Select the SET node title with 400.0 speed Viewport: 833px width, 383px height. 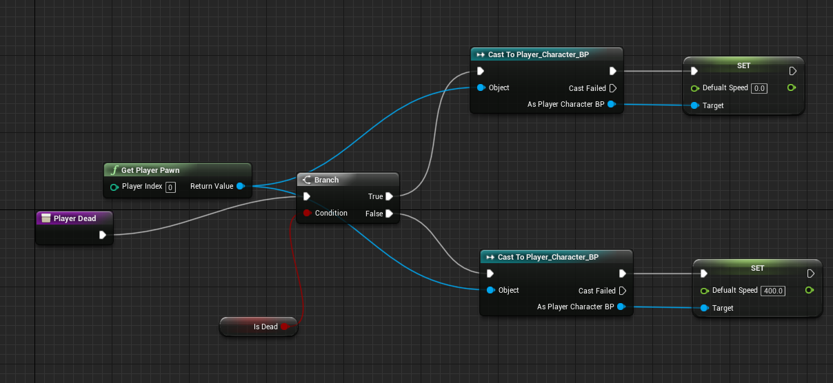(757, 268)
